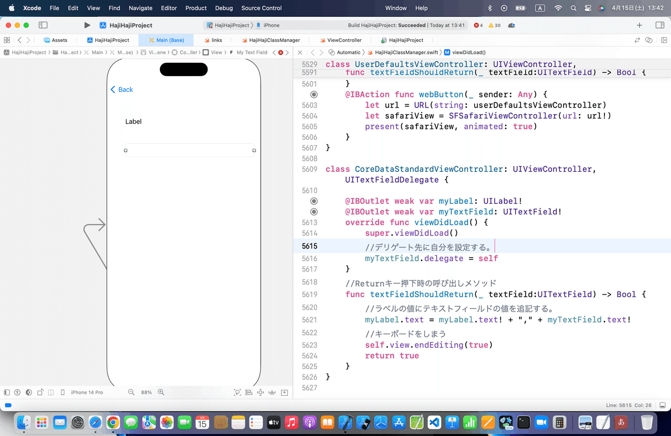671x436 pixels.
Task: Resolve Auto Layout issues
Action: pyautogui.click(x=272, y=392)
